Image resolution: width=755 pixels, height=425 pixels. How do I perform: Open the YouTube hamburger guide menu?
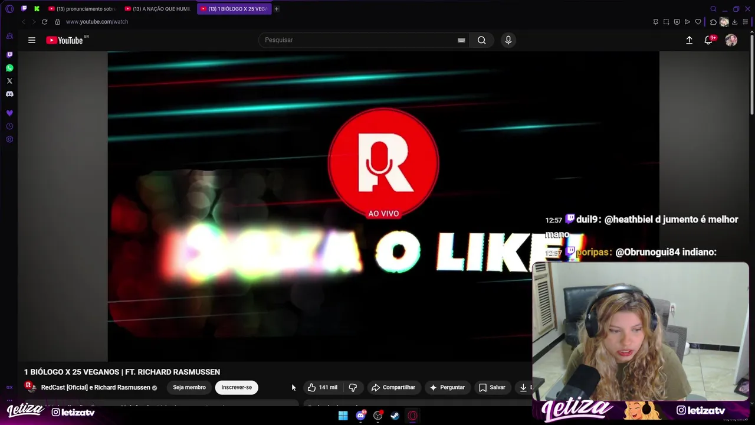32,40
